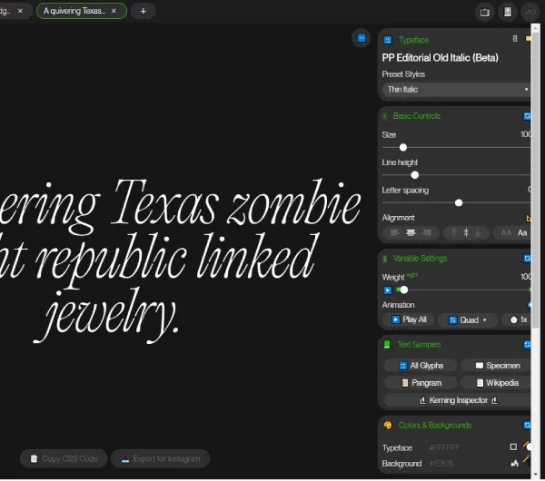This screenshot has height=481, width=545.
Task: Click the Typeface panel blue grid icon
Action: (x=388, y=40)
